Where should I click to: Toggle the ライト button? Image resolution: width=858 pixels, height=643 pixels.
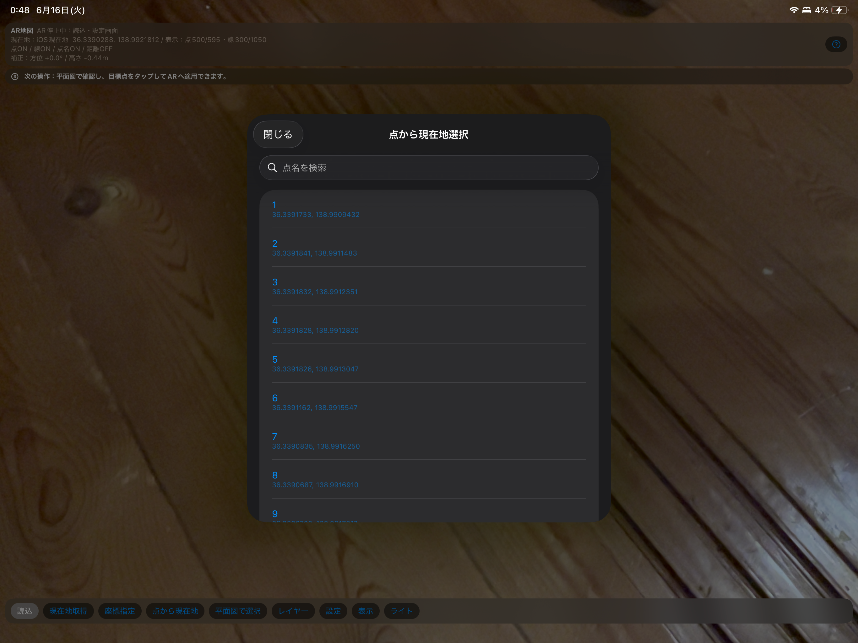(401, 611)
